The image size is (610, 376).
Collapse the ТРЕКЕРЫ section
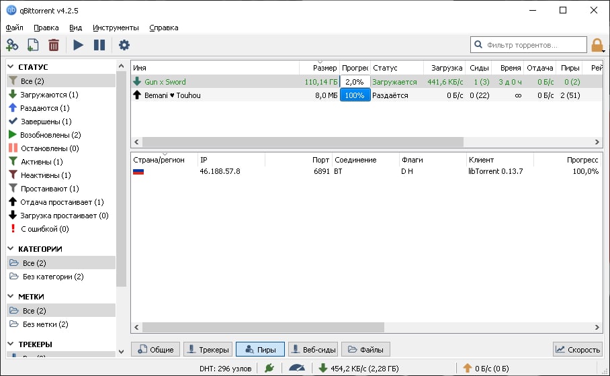tap(11, 344)
